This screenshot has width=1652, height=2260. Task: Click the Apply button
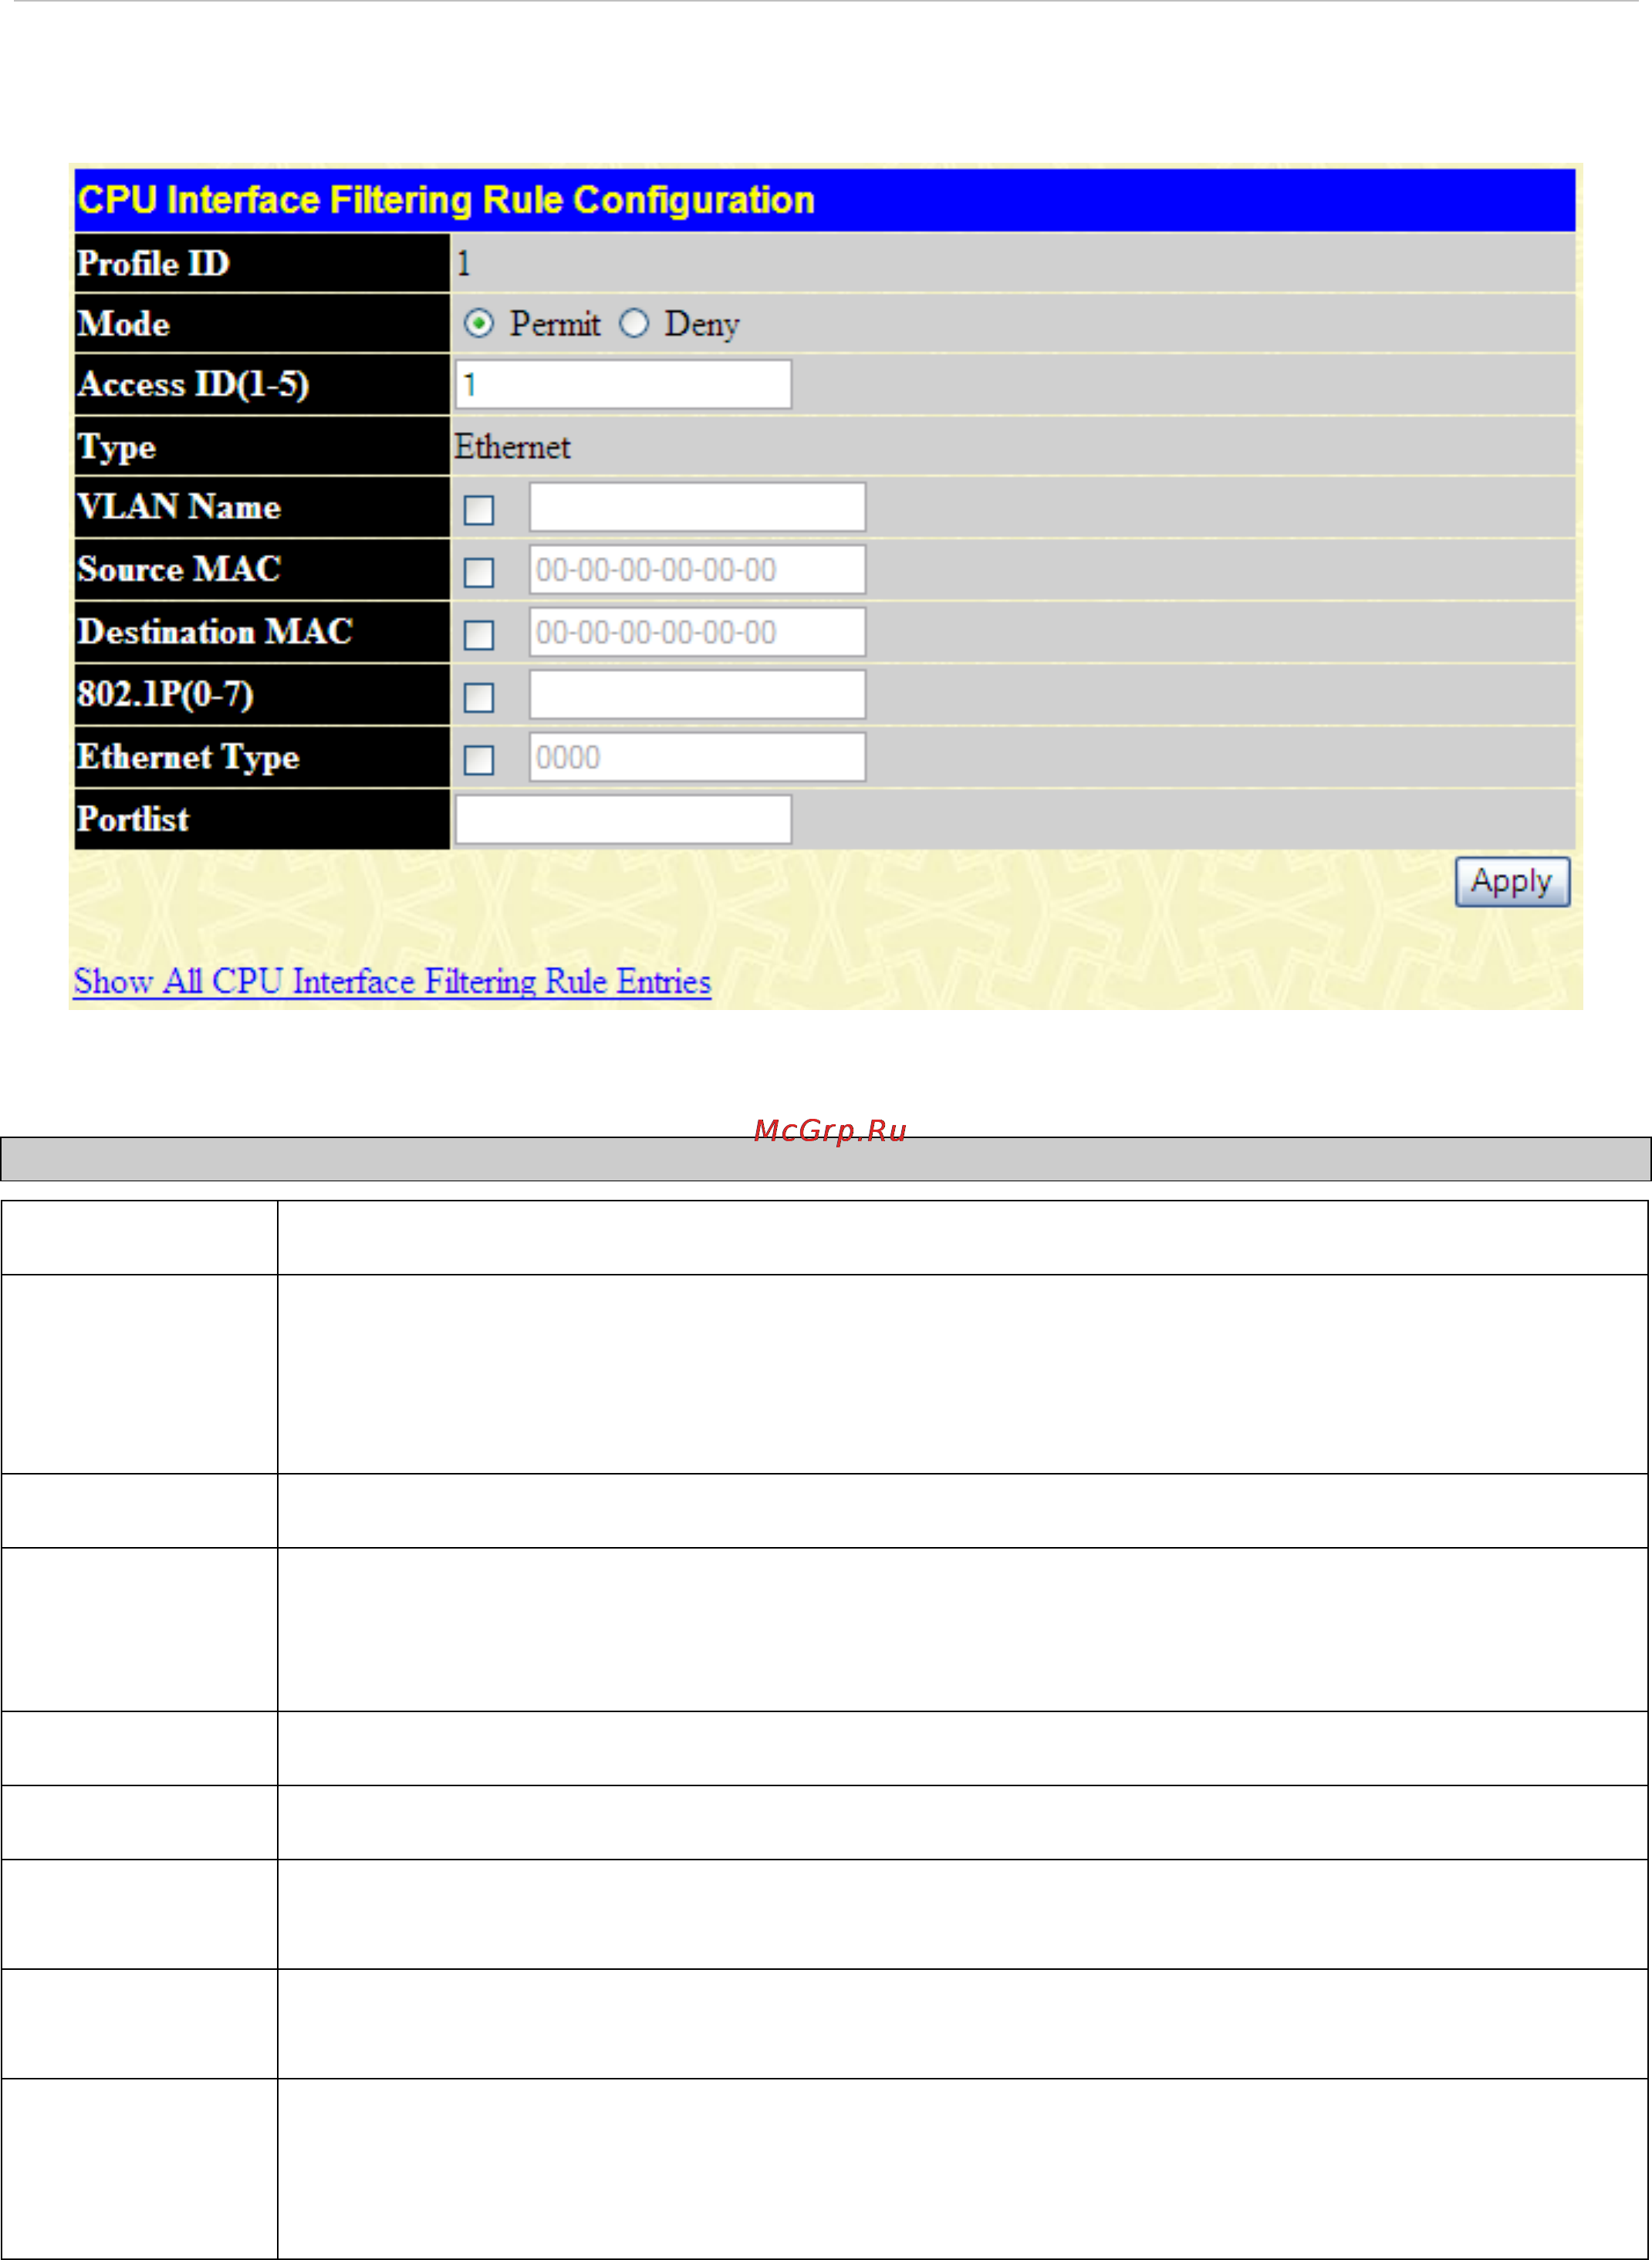pos(1512,882)
